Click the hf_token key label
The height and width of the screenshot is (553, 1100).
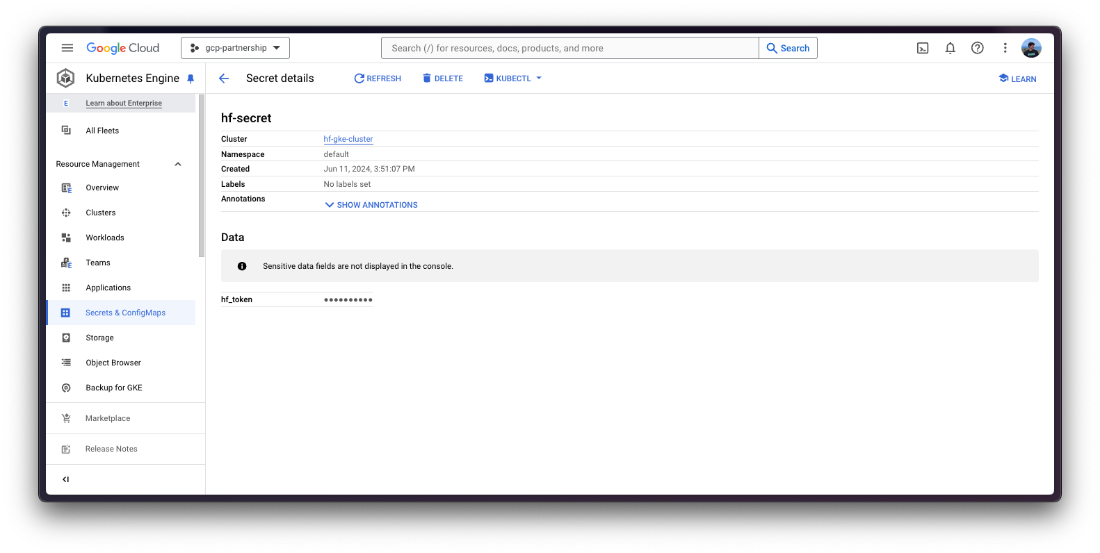point(236,299)
